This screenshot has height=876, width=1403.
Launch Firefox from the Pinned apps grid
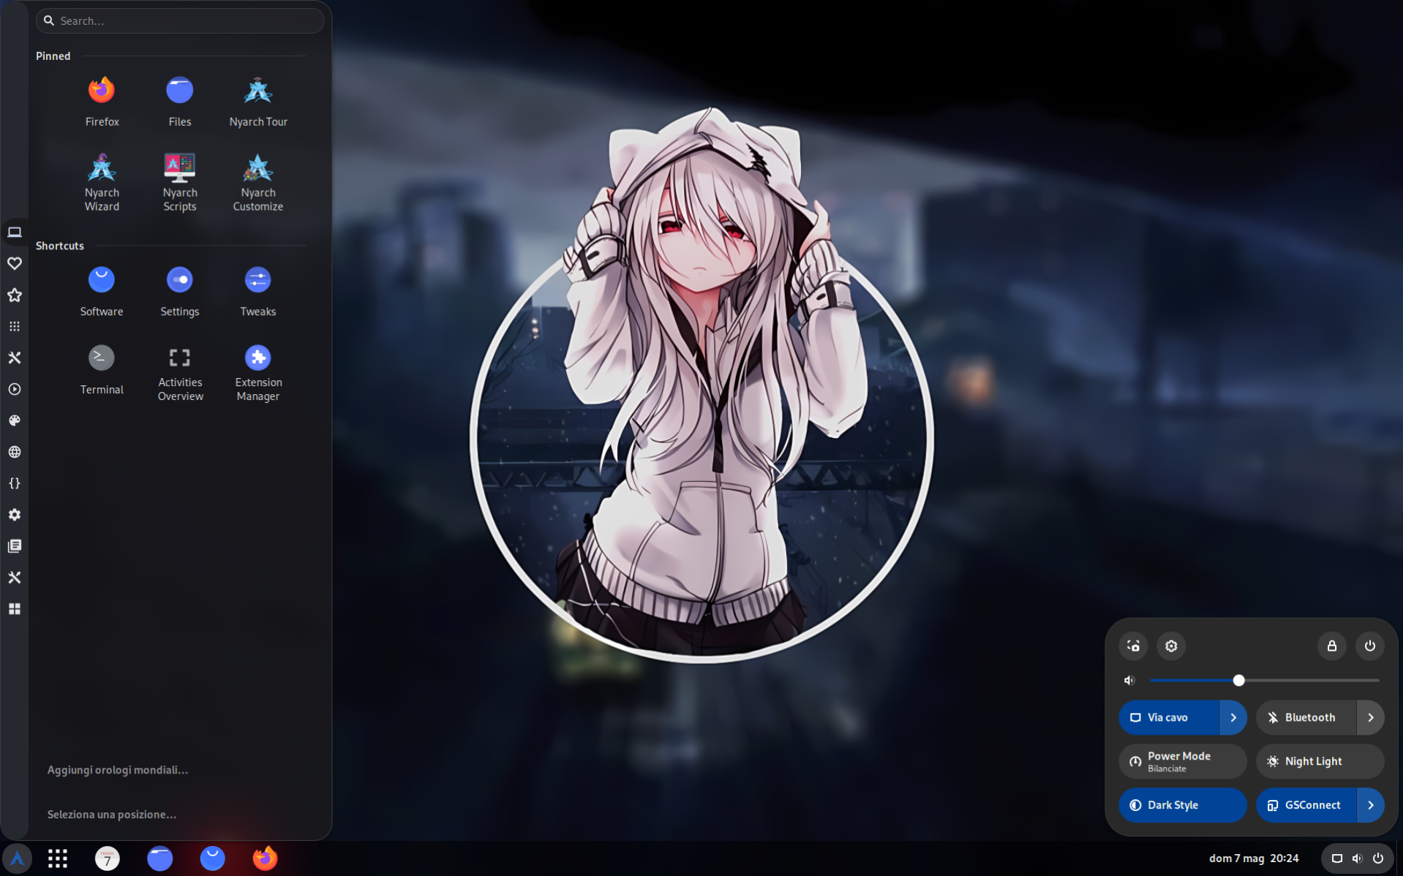102,102
